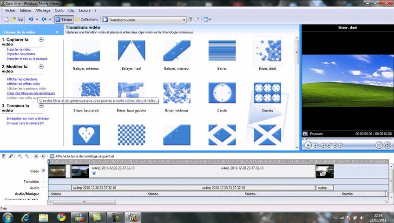Select the 'Cercle' transition thumbnail

222,92
